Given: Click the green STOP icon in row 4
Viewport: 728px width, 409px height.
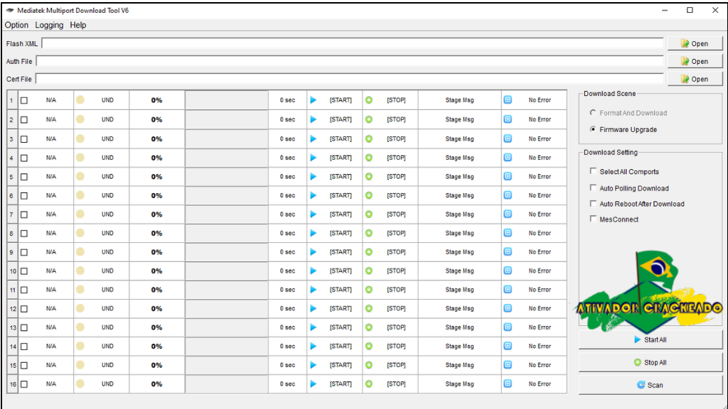Looking at the screenshot, I should click(x=369, y=158).
